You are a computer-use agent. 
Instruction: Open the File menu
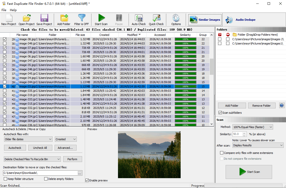(x=4, y=10)
